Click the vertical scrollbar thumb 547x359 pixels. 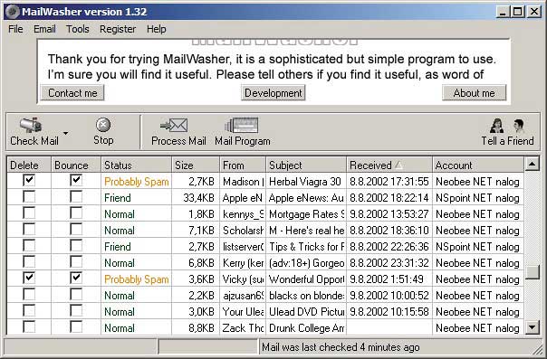(x=533, y=272)
